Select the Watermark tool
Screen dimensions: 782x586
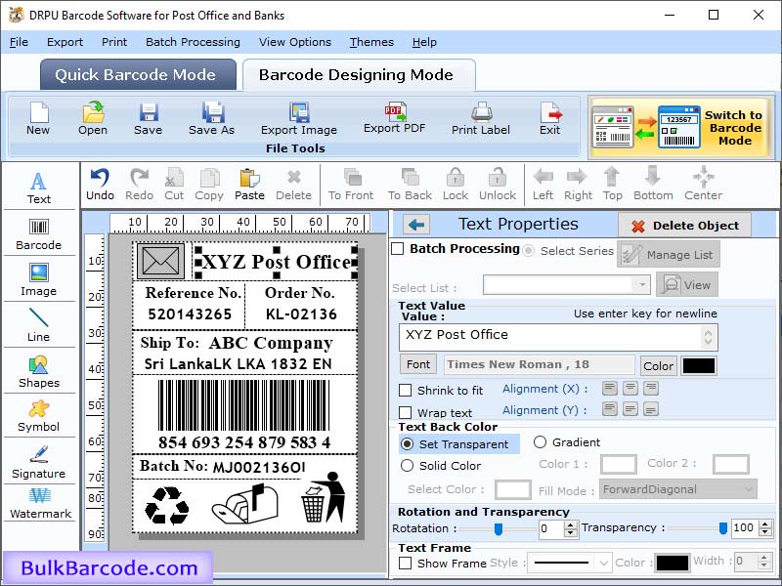40,503
